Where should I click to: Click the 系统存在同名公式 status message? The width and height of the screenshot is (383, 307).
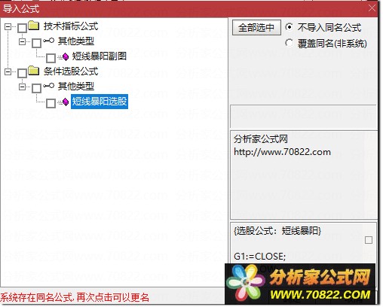tap(75, 297)
